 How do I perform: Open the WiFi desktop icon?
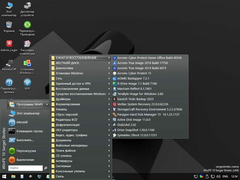(x=27, y=83)
